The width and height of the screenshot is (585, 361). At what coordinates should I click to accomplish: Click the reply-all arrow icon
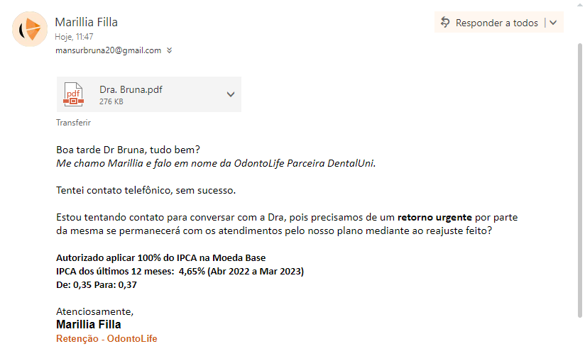(445, 23)
